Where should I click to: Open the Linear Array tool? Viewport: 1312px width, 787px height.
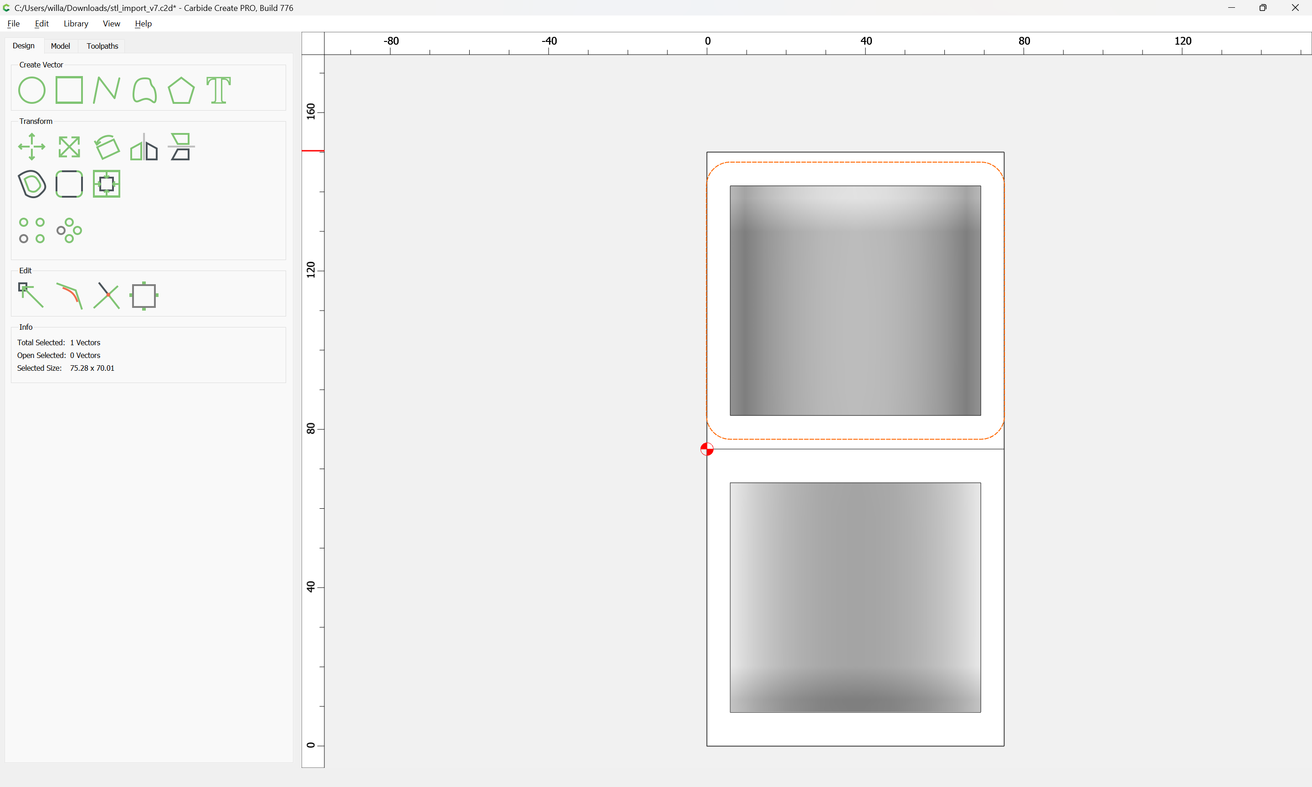coord(32,230)
